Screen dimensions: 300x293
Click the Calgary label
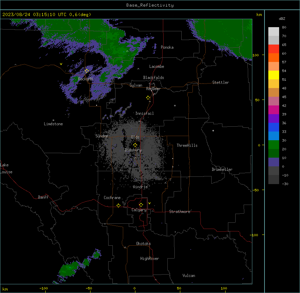139,210
